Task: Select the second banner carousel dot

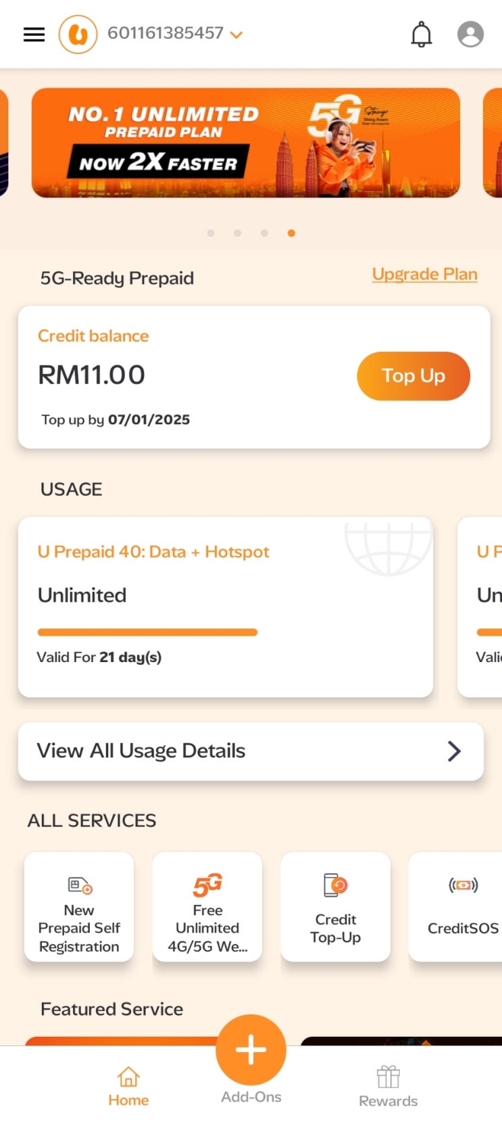Action: (237, 233)
